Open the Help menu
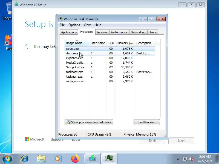This screenshot has height=164, width=219. click(98, 25)
